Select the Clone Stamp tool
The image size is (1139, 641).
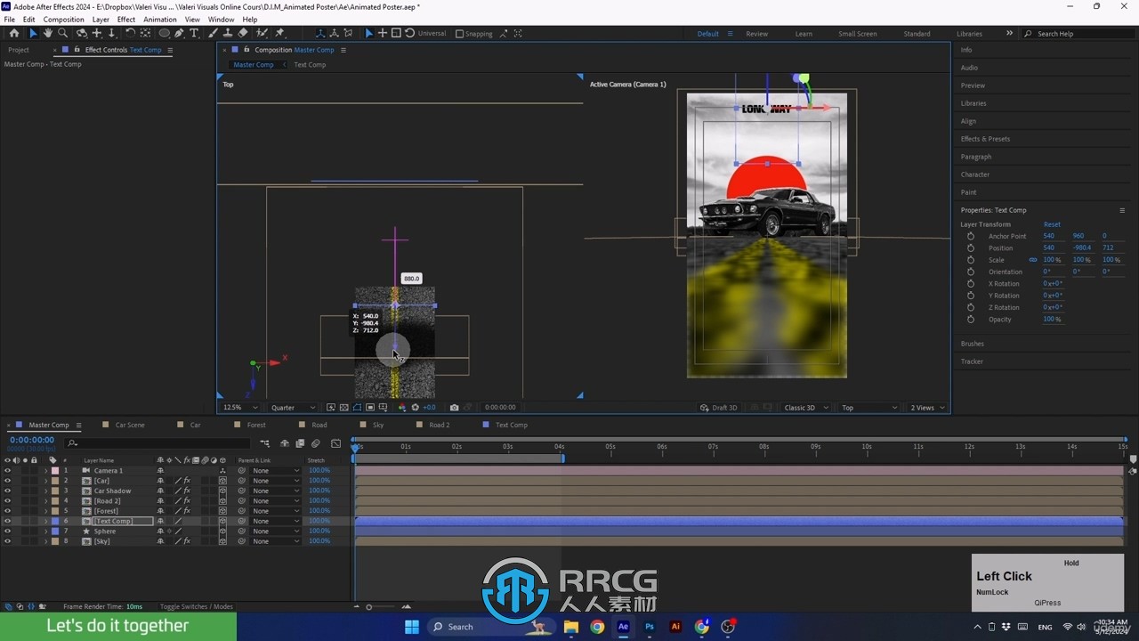coord(228,33)
